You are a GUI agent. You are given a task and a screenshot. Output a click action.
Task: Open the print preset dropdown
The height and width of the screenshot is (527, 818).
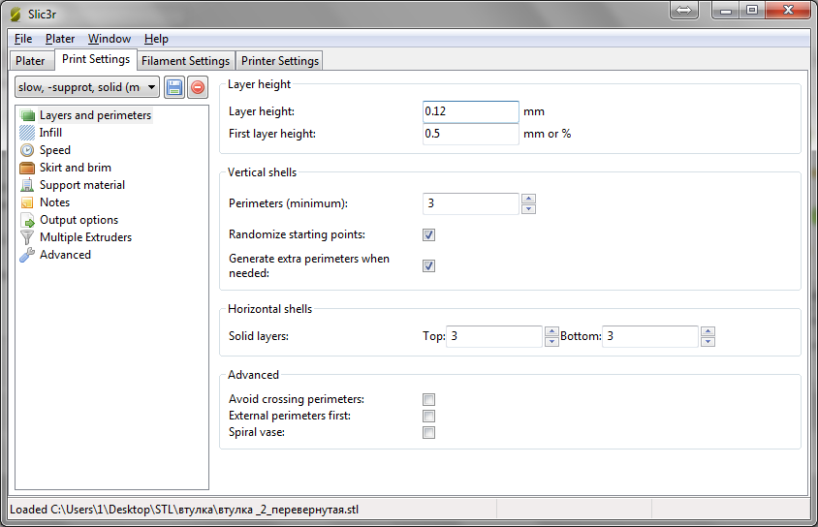pyautogui.click(x=152, y=87)
